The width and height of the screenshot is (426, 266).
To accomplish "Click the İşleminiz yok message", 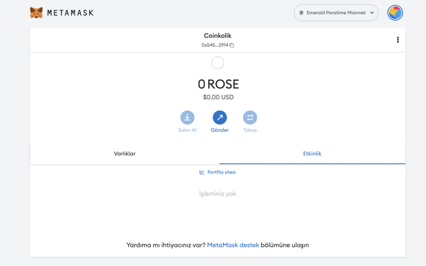I will 218,194.
